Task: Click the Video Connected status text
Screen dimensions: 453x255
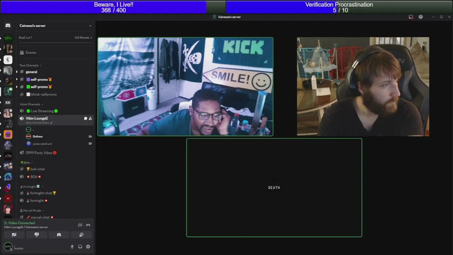Action: click(x=21, y=223)
